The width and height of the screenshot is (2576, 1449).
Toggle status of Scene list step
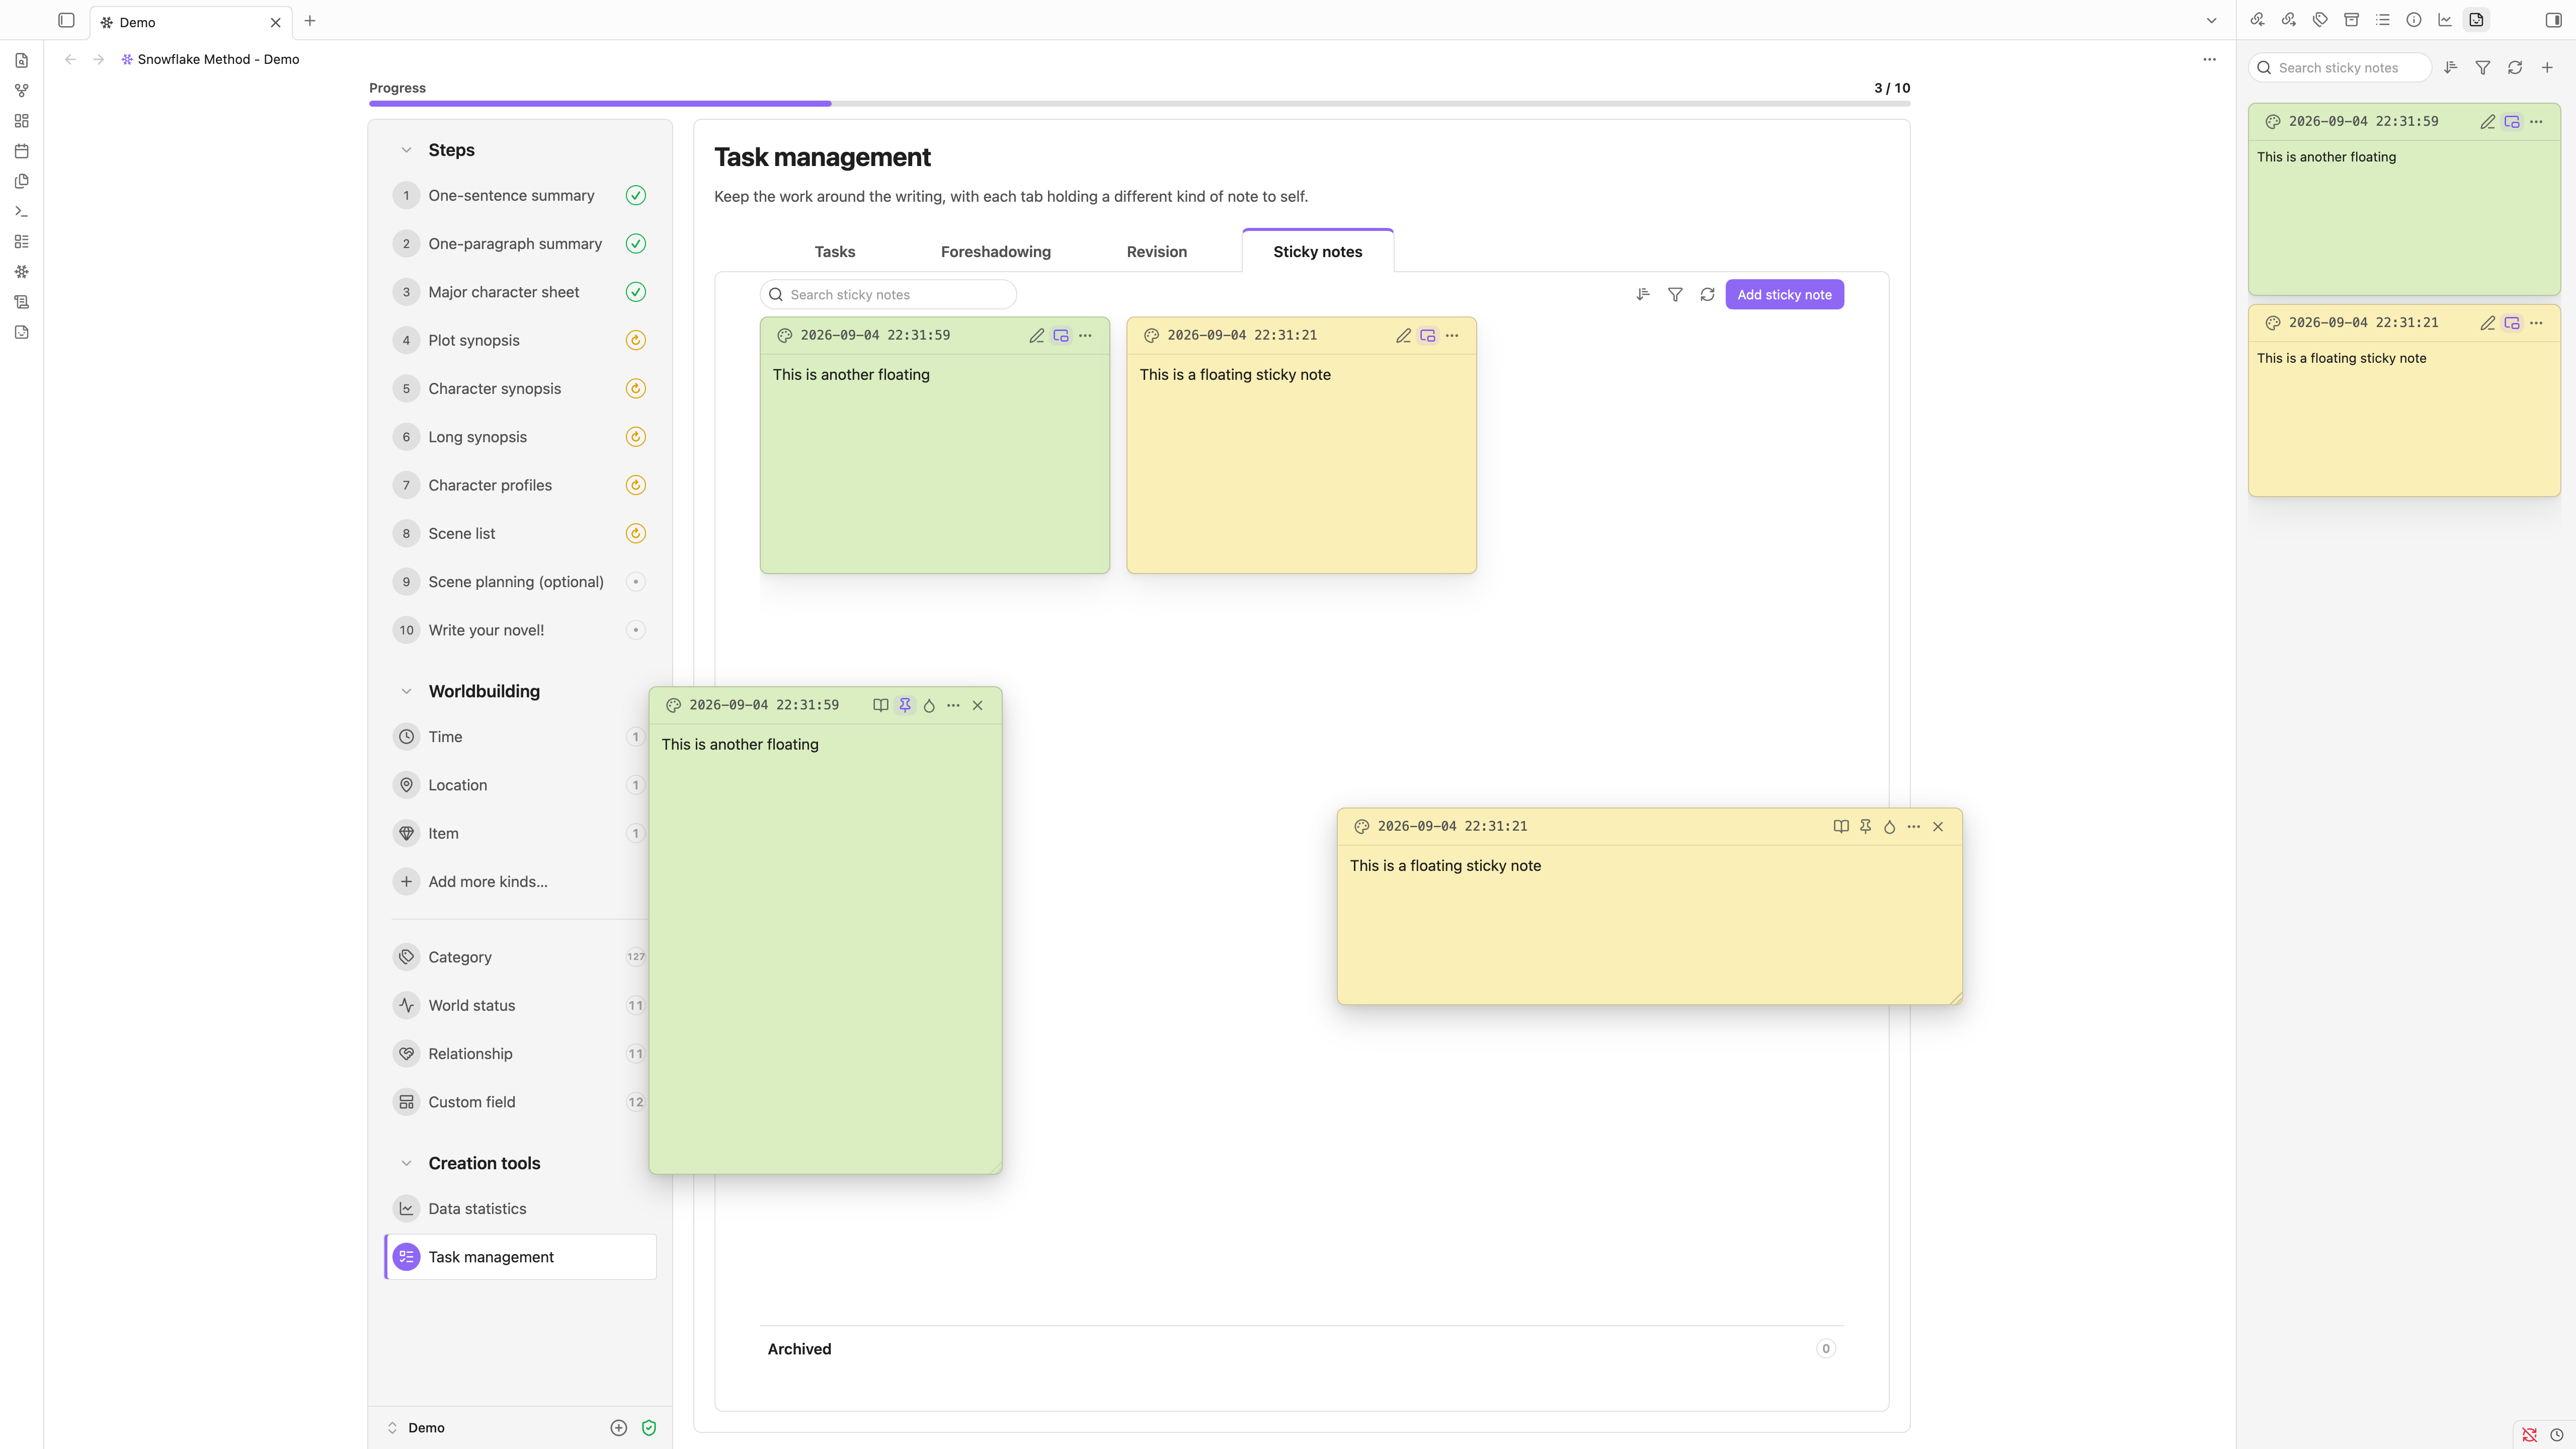tap(635, 533)
